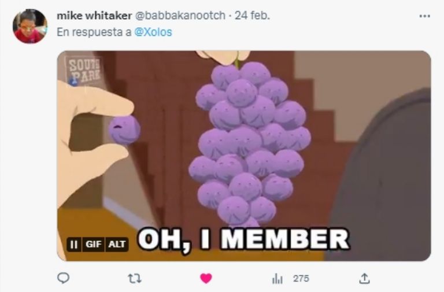Open the view analytics bar-chart icon

point(277,279)
